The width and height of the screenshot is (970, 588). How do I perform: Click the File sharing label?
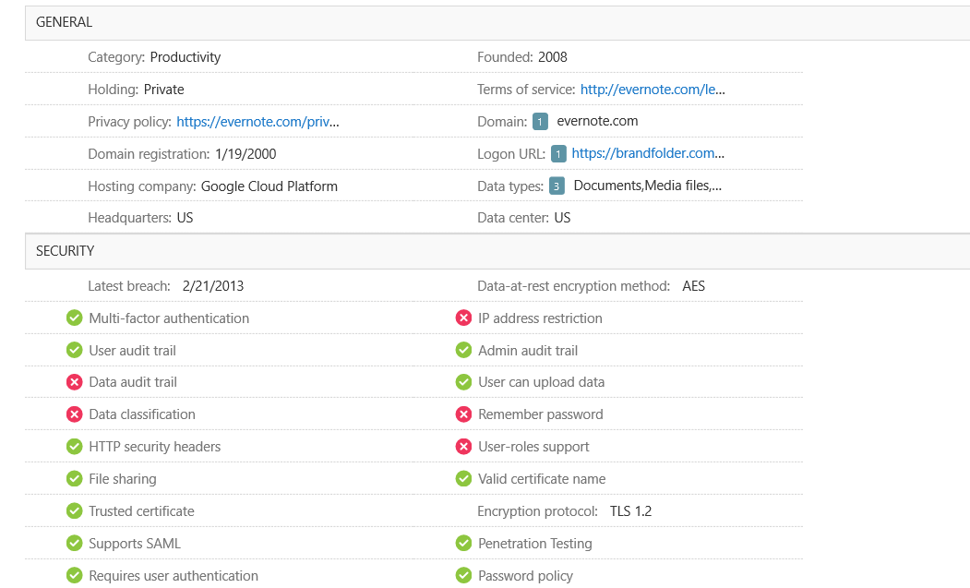(123, 479)
